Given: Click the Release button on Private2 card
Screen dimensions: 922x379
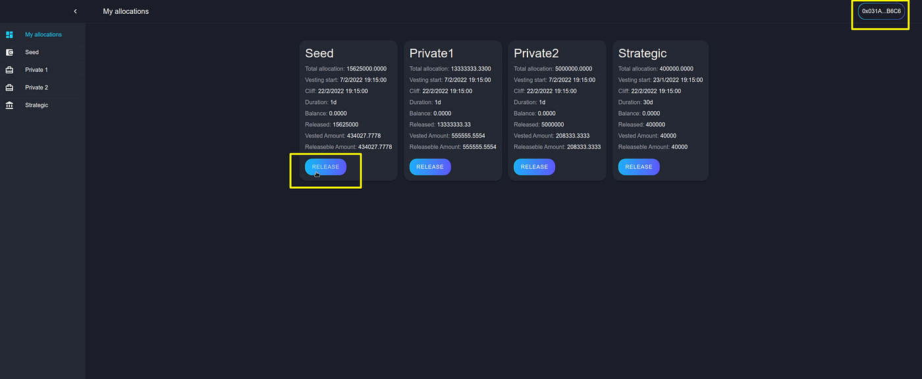Looking at the screenshot, I should (x=534, y=166).
